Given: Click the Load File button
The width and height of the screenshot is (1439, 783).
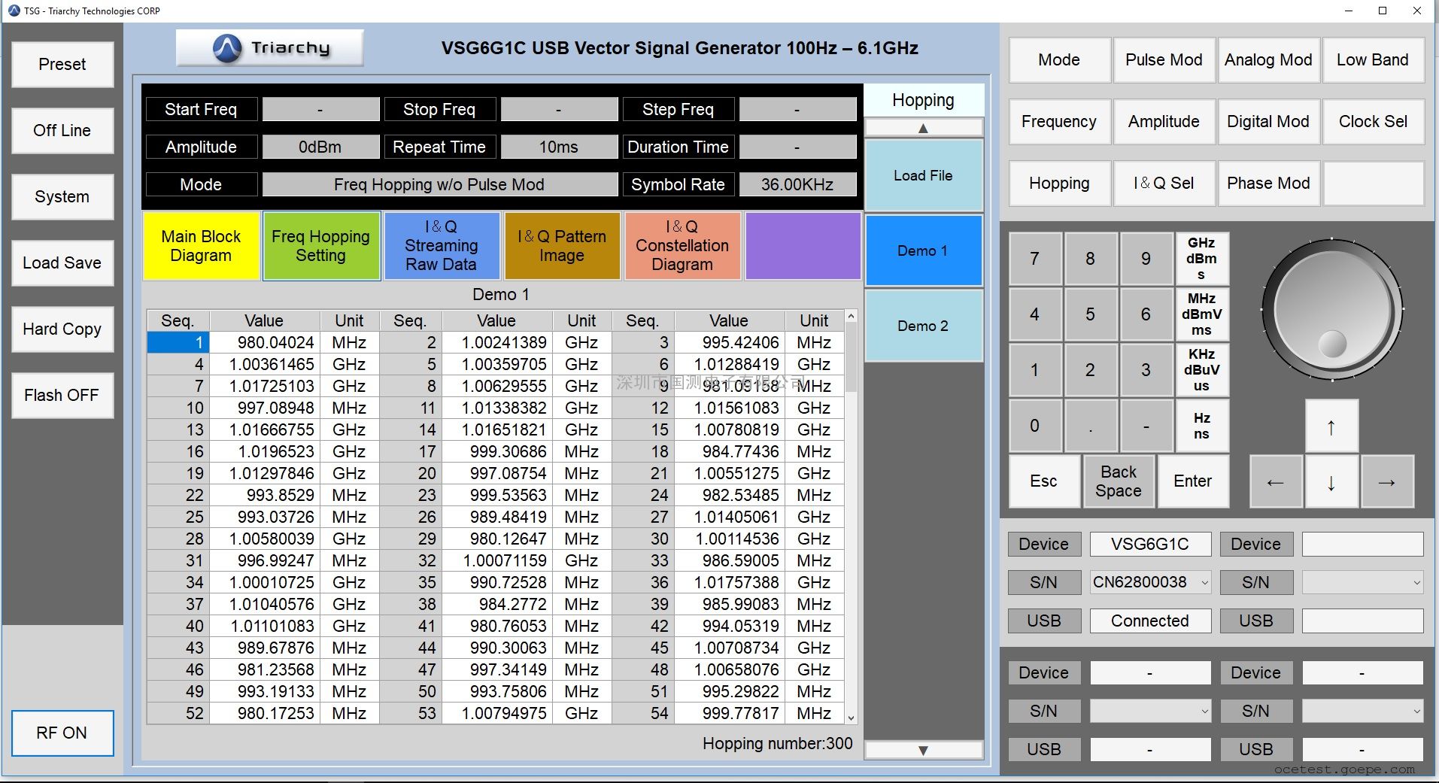Looking at the screenshot, I should (x=923, y=175).
